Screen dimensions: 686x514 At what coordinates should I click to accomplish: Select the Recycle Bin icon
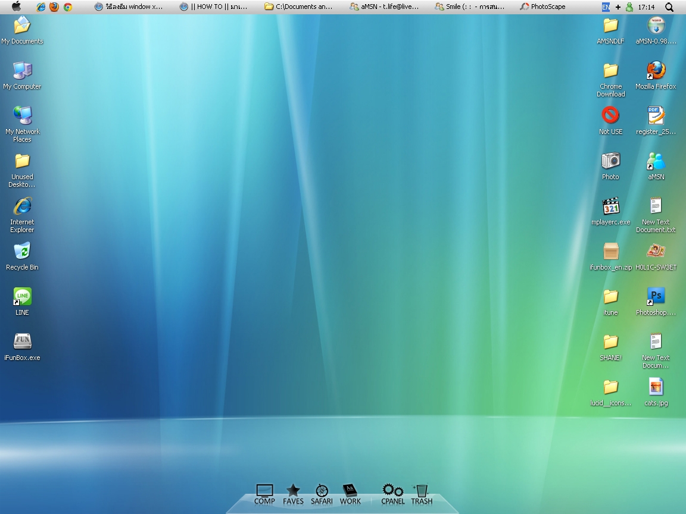22,256
